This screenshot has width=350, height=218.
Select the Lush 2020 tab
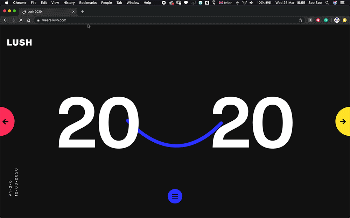point(48,12)
